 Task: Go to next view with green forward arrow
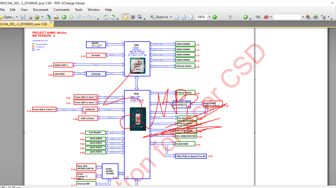pyautogui.click(x=71, y=17)
